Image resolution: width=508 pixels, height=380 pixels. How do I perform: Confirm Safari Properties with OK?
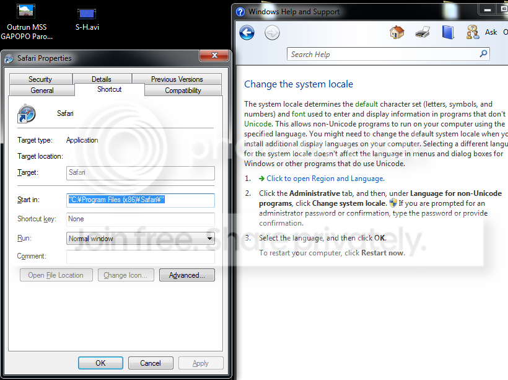point(100,363)
